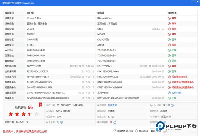
Task: Click the red X icon beside 可能更换过前置摄像头
Action: [169, 87]
